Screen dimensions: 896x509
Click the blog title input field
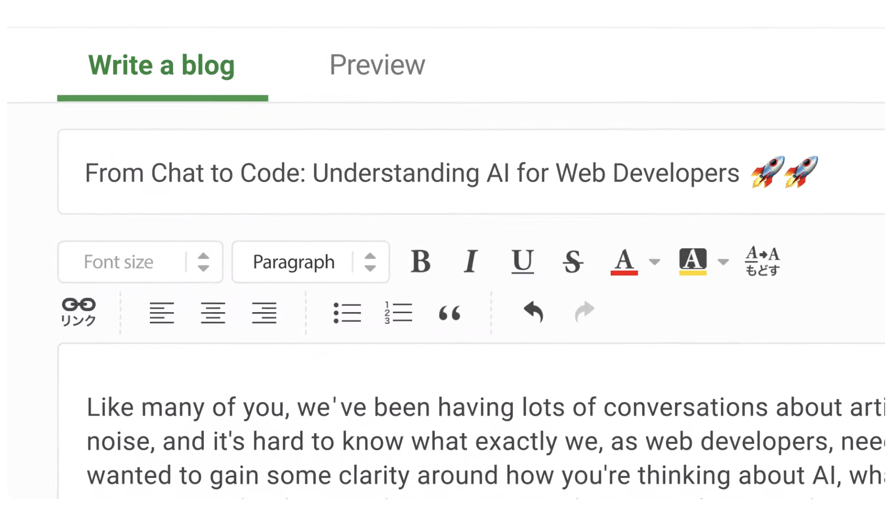click(x=410, y=173)
